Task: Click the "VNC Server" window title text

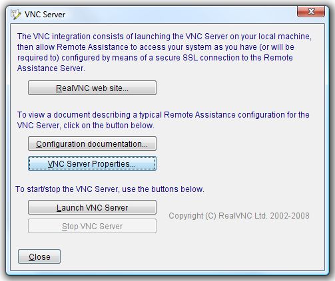Action: [45, 15]
